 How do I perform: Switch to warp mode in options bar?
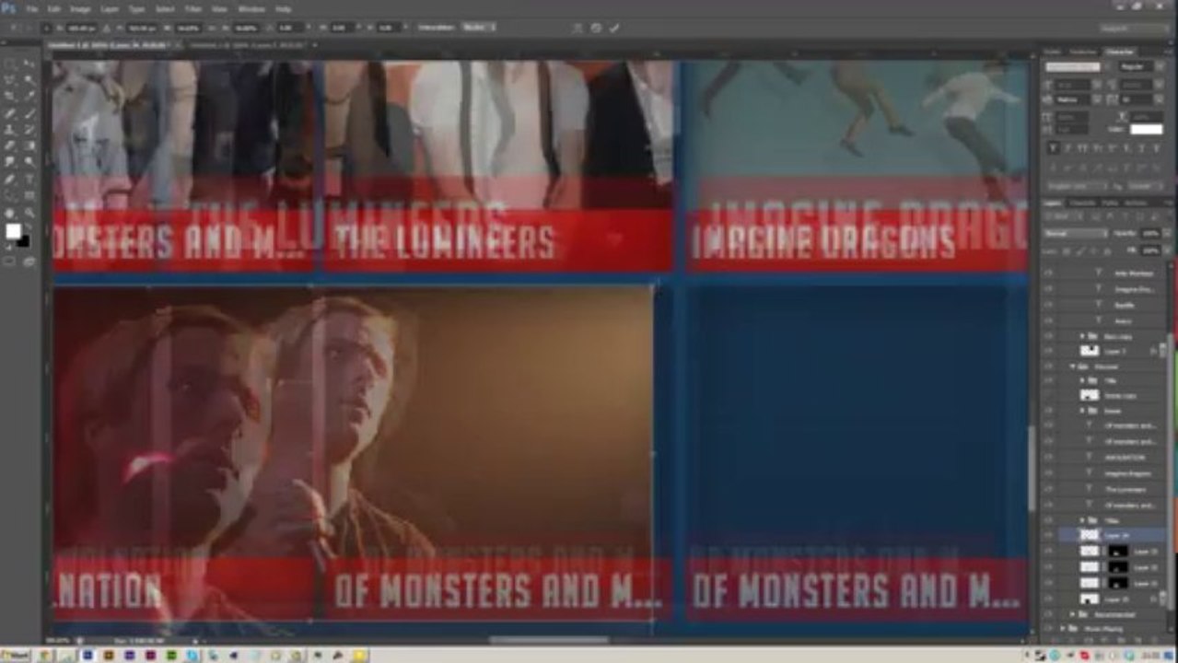tap(577, 28)
